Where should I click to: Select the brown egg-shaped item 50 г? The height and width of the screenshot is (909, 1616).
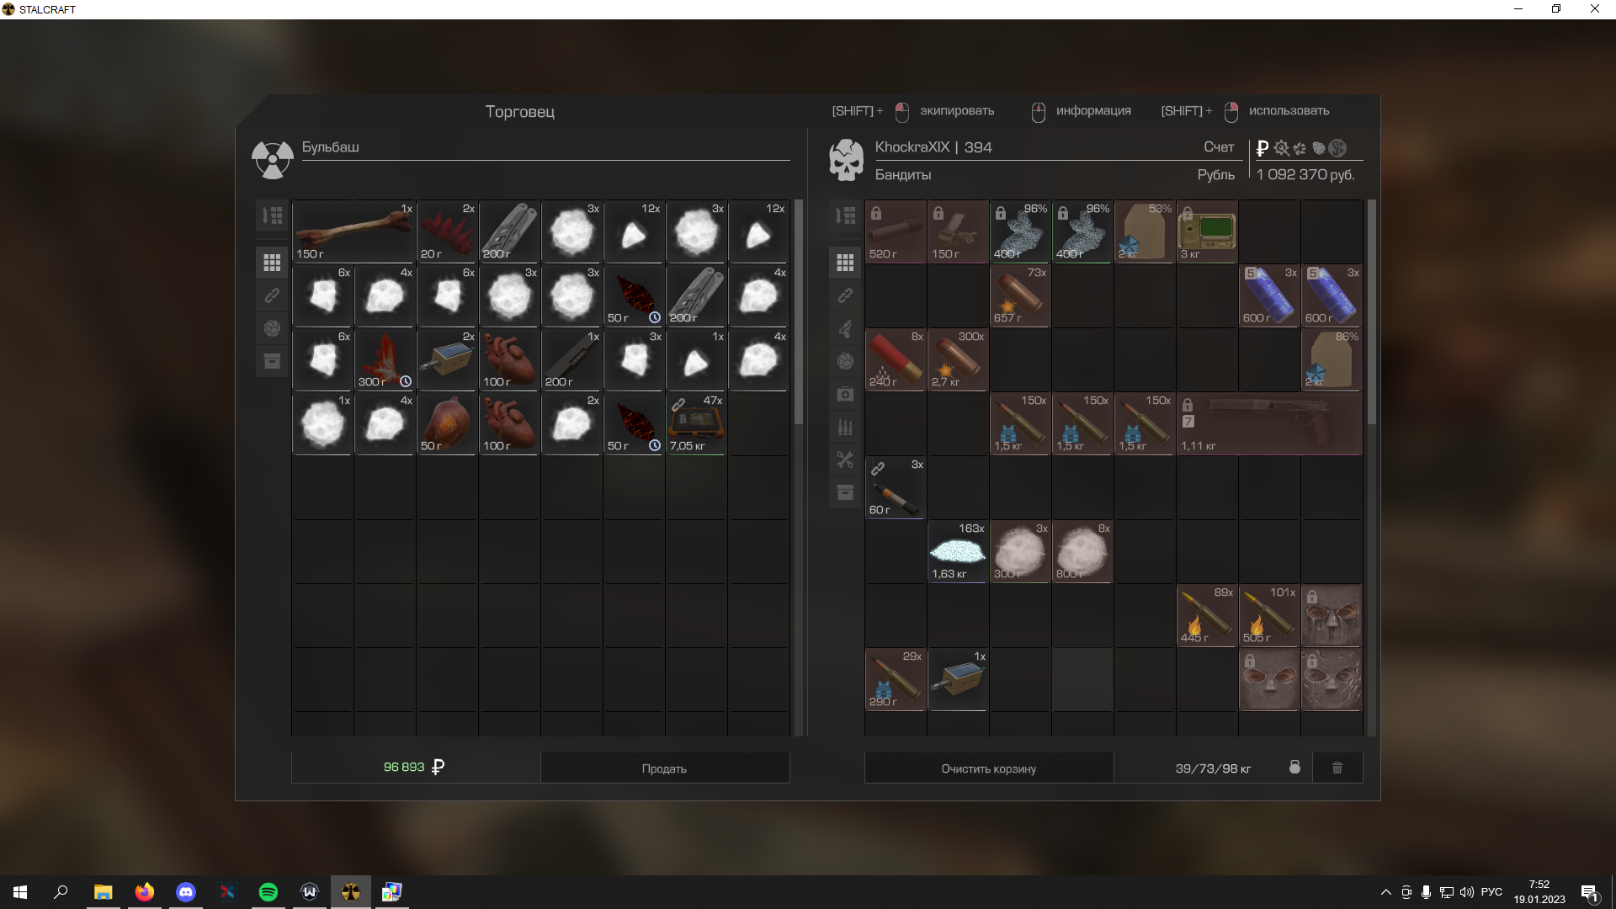click(447, 423)
